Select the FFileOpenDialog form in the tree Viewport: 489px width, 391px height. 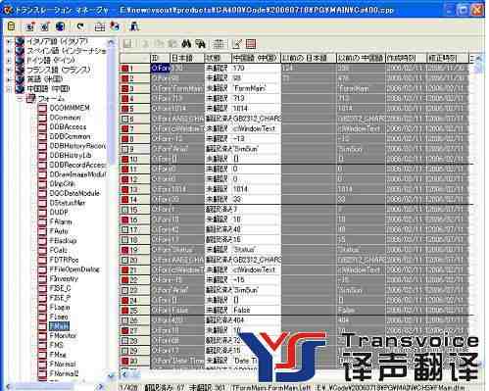74,269
